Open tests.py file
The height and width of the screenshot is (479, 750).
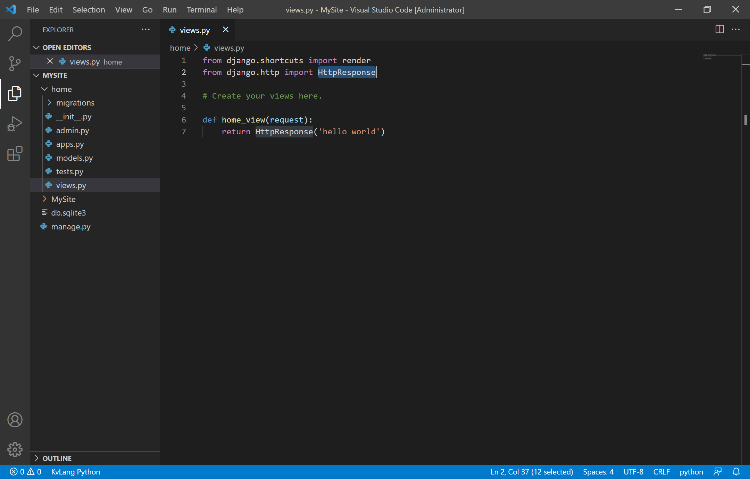pyautogui.click(x=95, y=171)
